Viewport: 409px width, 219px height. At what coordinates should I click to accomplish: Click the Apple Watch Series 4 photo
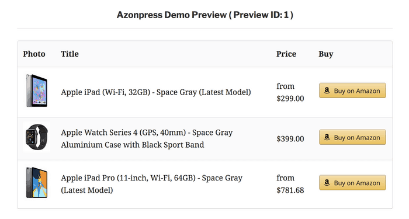point(36,137)
